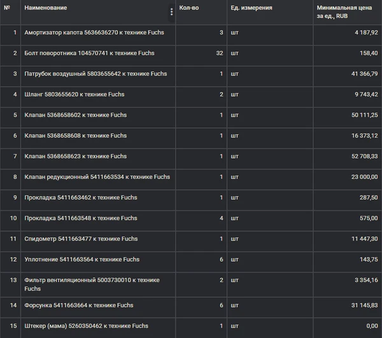Select row Фильтр вентиляционный 5003730010
The width and height of the screenshot is (382, 338).
191,285
